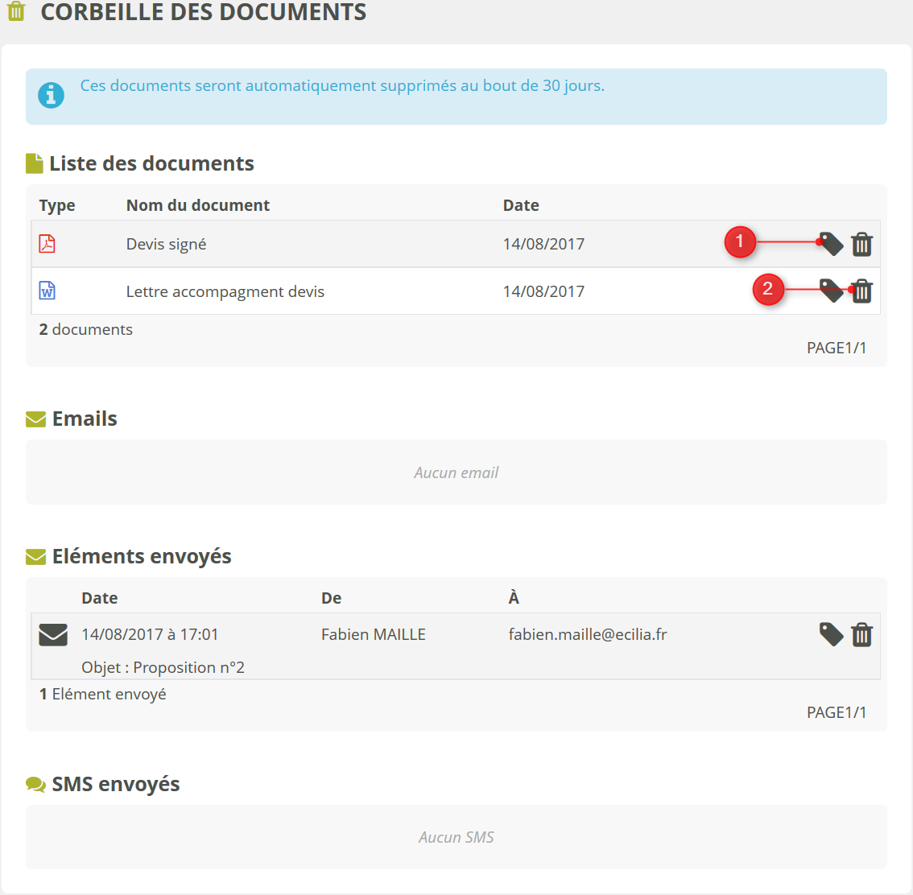Screen dimensions: 913x895
Task: Click tag icon for Lettre accompagment devis
Action: [x=831, y=291]
